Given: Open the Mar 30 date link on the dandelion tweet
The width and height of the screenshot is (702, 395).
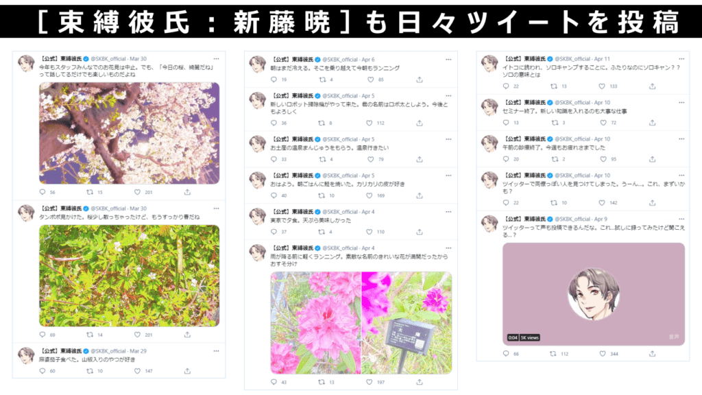Looking at the screenshot, I should [138, 208].
